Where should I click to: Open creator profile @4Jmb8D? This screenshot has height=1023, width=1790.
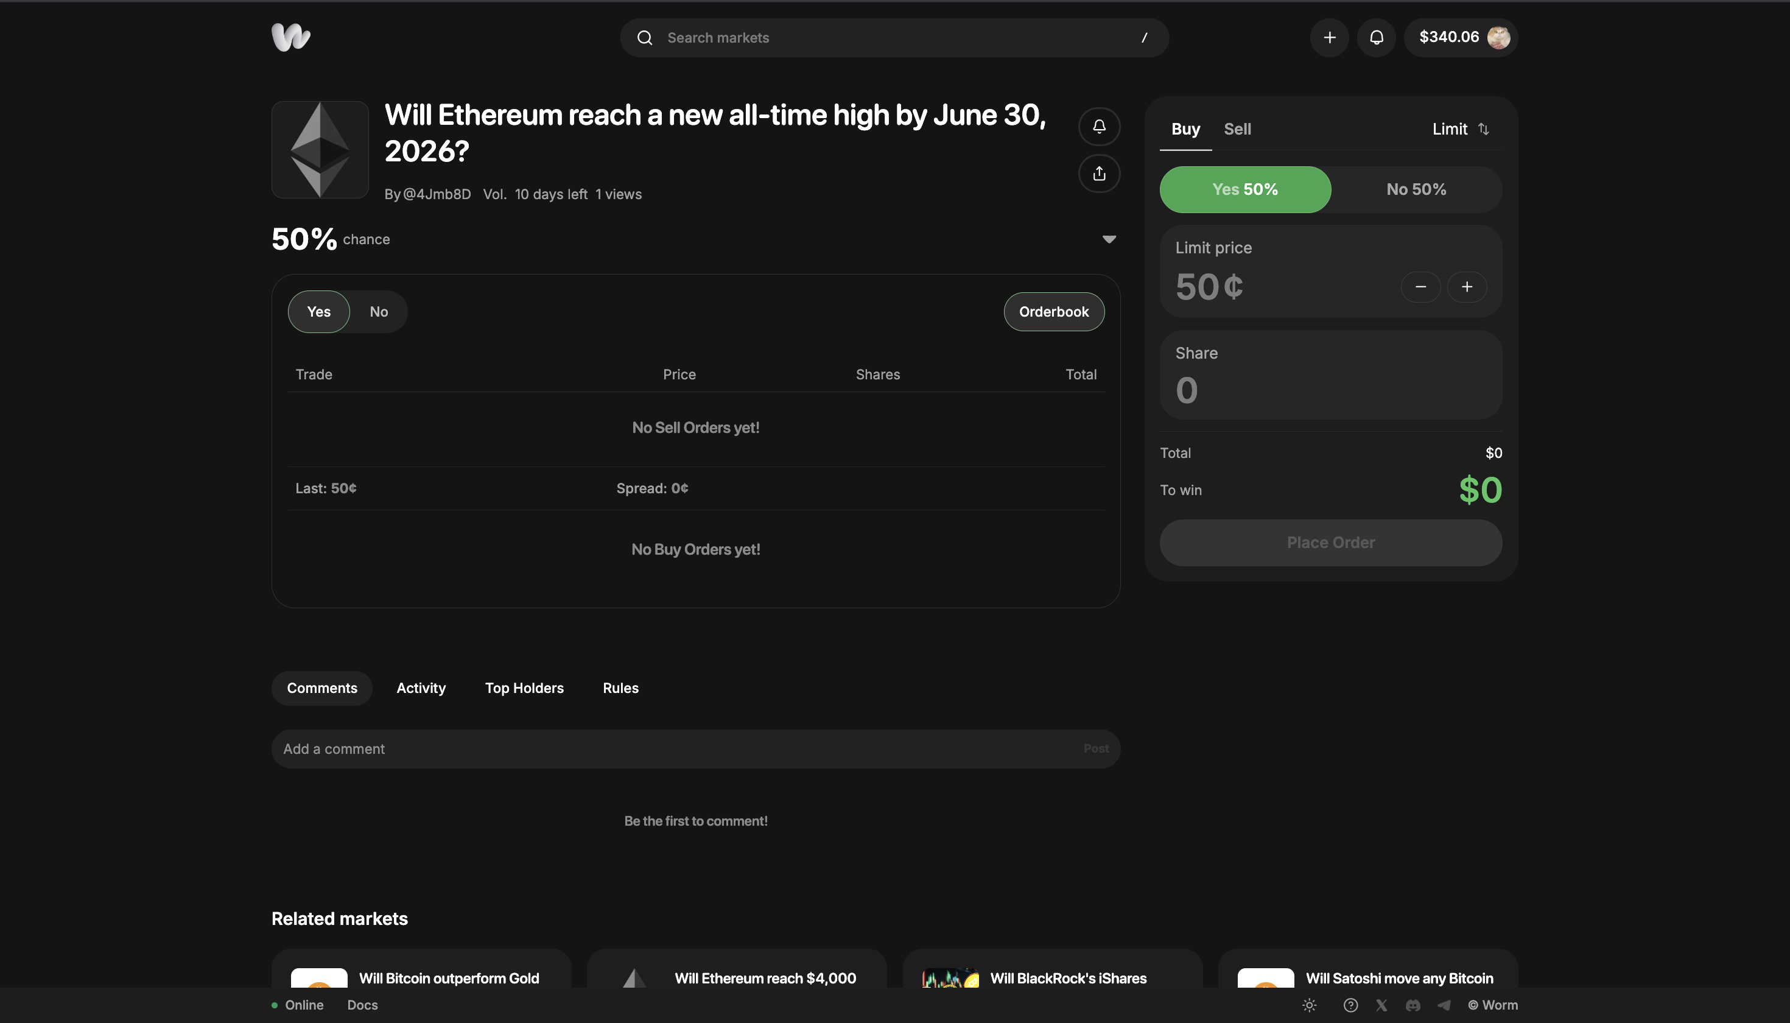pos(437,195)
